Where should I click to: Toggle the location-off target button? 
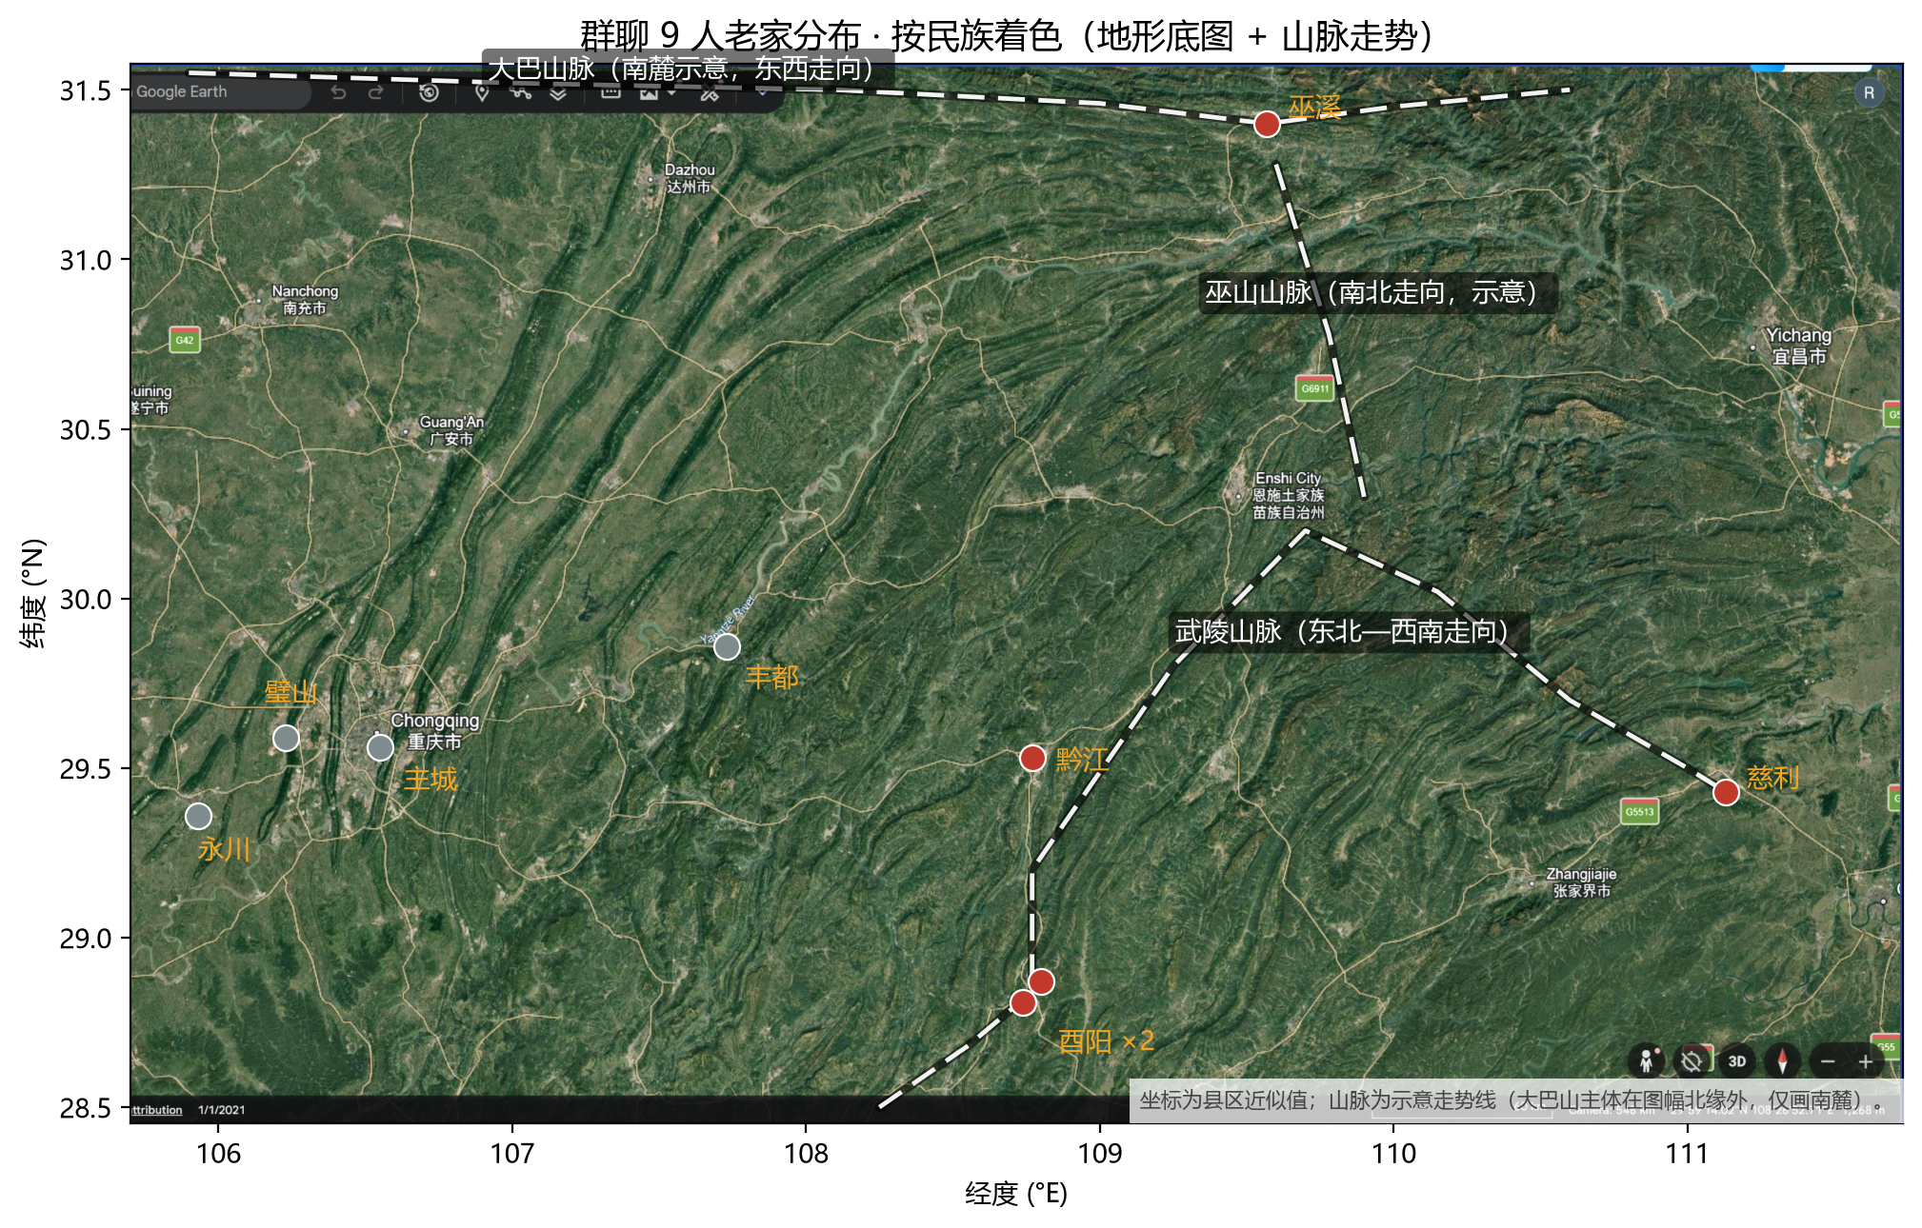point(1692,1060)
